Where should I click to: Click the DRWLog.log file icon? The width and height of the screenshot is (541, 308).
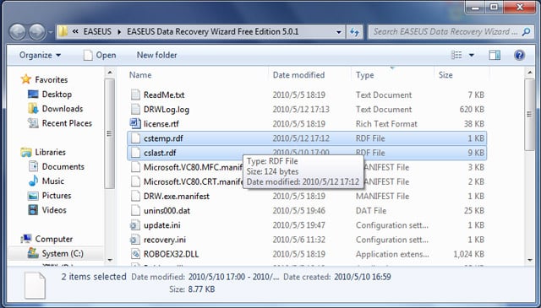(135, 109)
